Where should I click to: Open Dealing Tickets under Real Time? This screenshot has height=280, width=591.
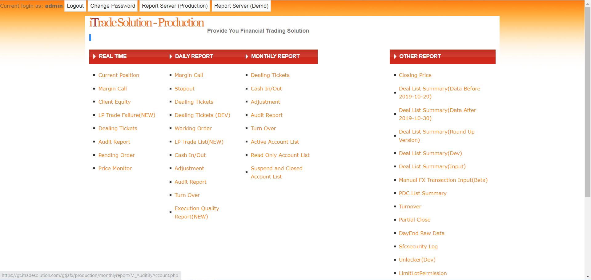(x=118, y=128)
